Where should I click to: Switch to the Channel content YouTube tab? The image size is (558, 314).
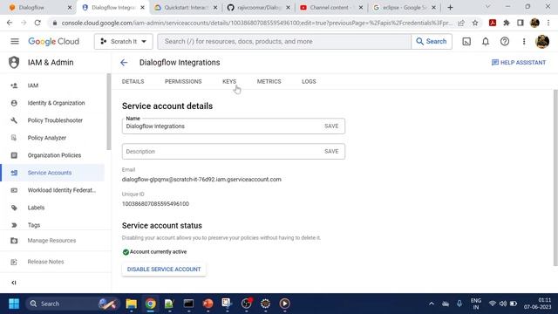click(331, 8)
